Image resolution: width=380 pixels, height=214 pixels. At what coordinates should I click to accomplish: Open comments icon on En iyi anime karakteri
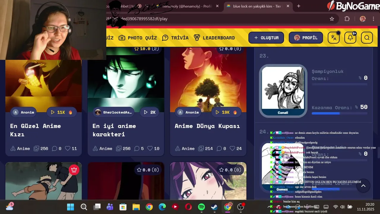point(137,148)
